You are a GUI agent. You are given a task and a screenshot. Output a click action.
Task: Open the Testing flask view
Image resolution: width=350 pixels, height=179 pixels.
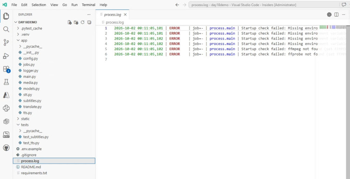[6, 82]
